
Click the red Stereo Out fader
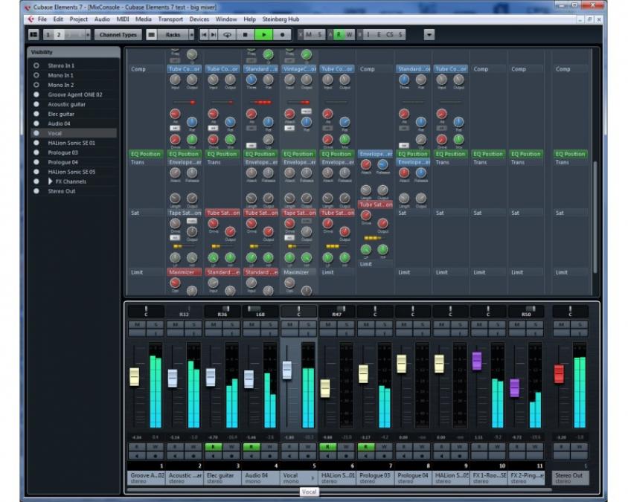click(559, 373)
